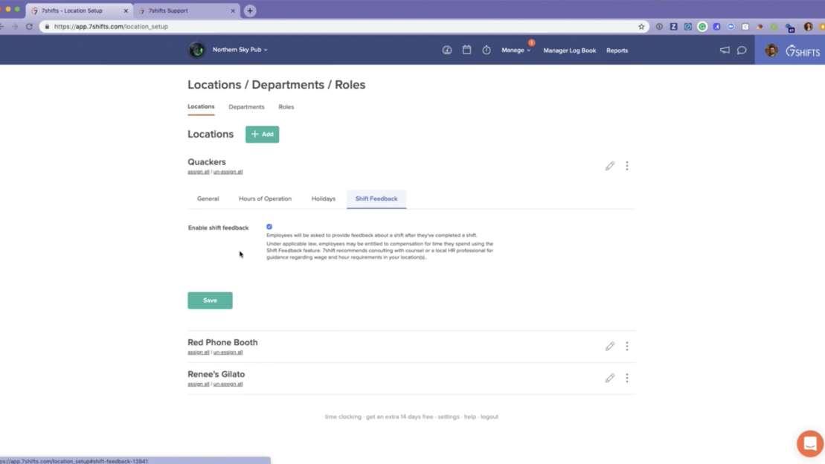Open the three-dot menu for Quackers
The image size is (825, 464).
coord(627,166)
